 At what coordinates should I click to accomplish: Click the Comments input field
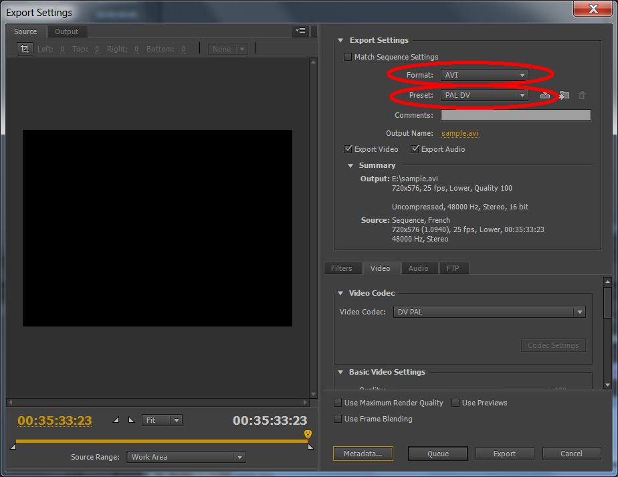(x=516, y=115)
